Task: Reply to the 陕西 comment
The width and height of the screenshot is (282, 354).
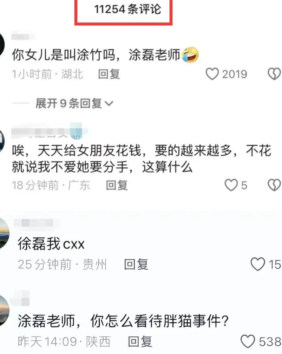Action: (140, 341)
